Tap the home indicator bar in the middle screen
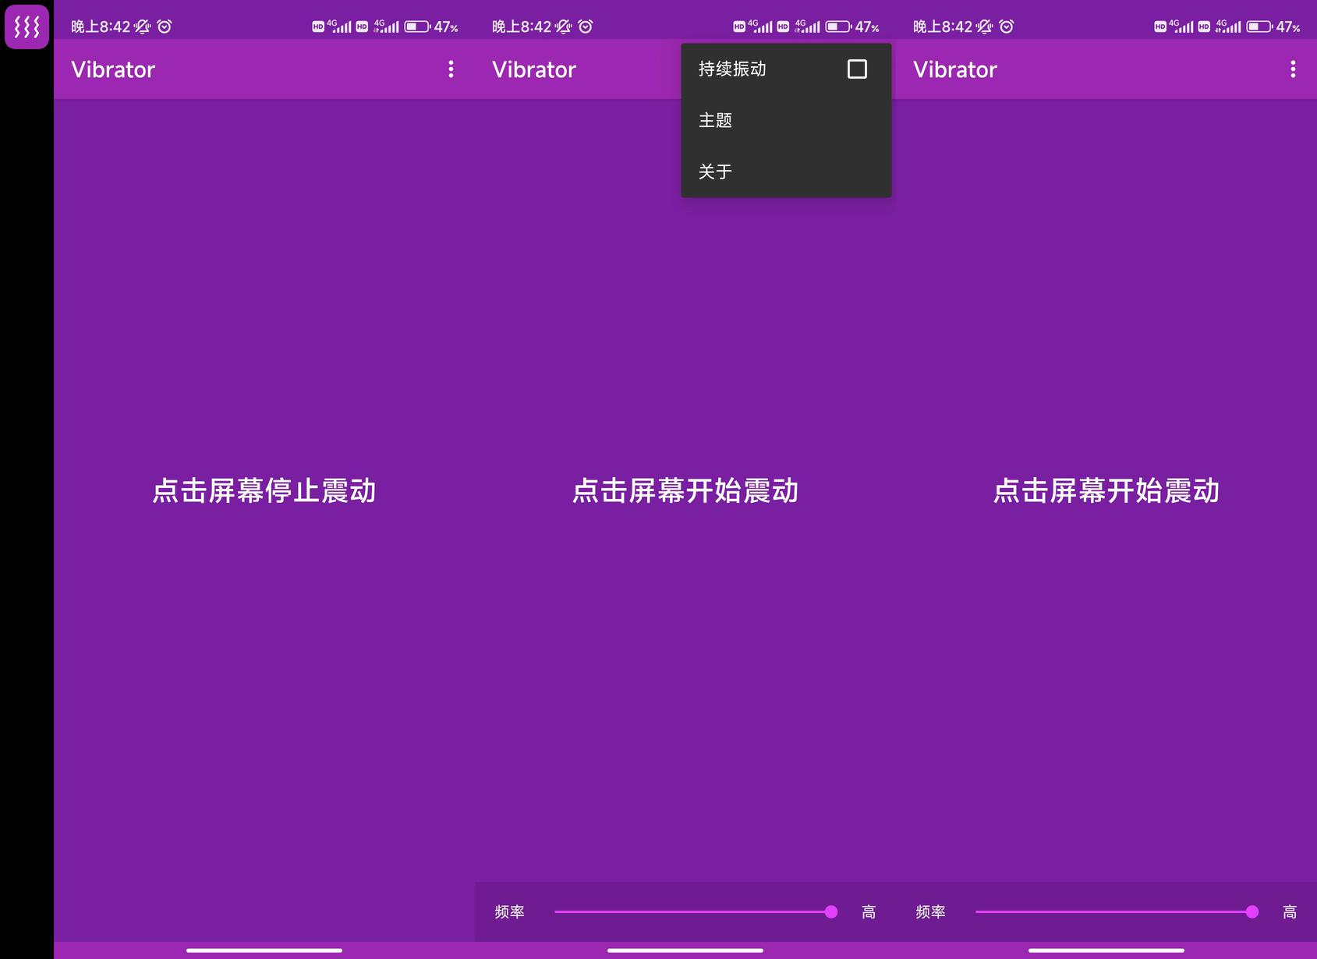The width and height of the screenshot is (1317, 959). (685, 950)
